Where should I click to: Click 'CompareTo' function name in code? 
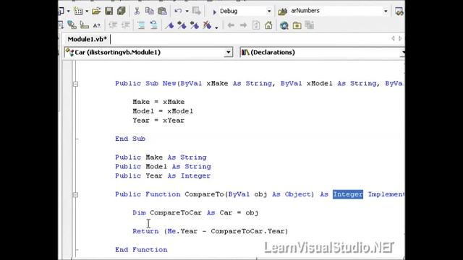[204, 194]
